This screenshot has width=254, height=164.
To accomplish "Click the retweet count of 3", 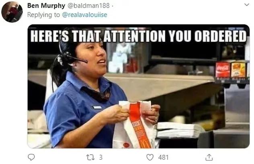I will pyautogui.click(x=101, y=157).
